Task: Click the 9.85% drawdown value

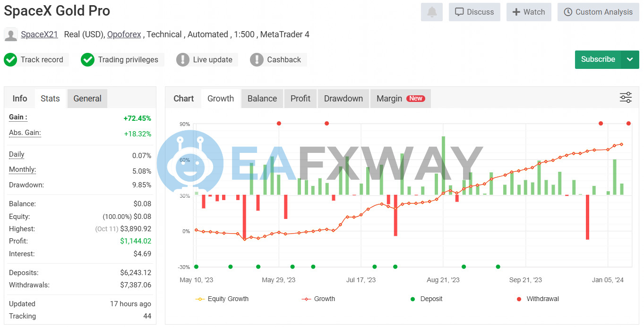Action: coord(142,185)
